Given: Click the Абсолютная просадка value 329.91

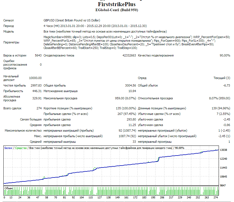Looking at the screenshot, I should pos(37,98).
